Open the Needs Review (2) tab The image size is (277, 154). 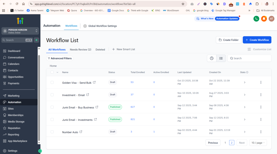click(81, 50)
